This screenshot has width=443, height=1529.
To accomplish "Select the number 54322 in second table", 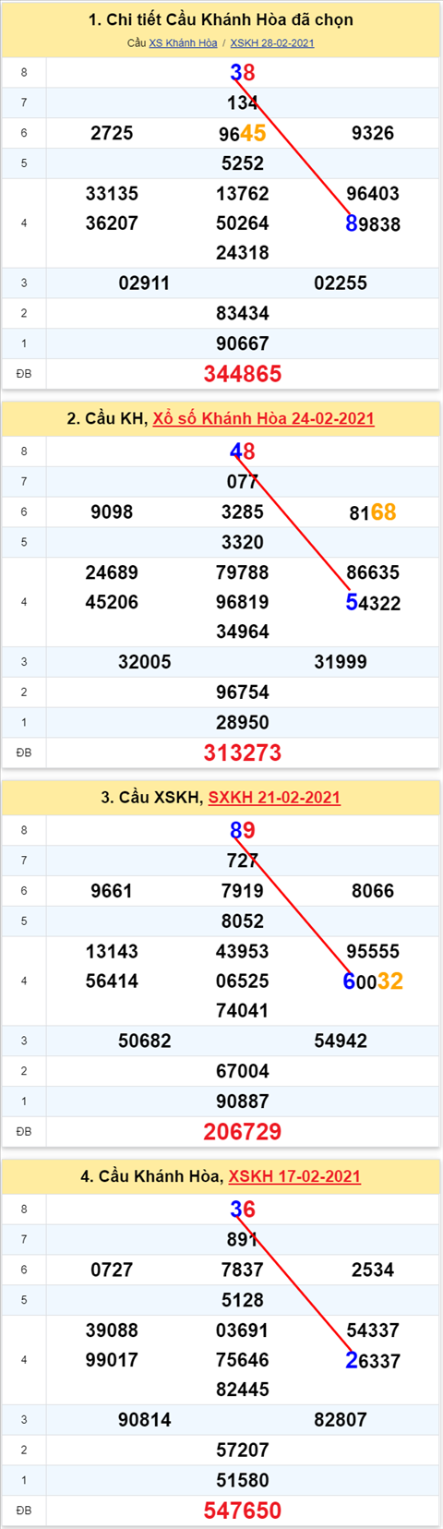I will [x=373, y=602].
